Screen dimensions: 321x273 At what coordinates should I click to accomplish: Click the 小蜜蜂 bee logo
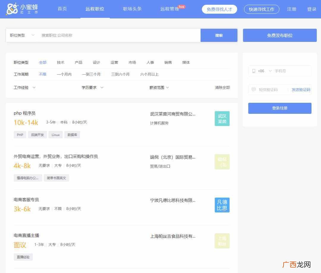(x=22, y=9)
